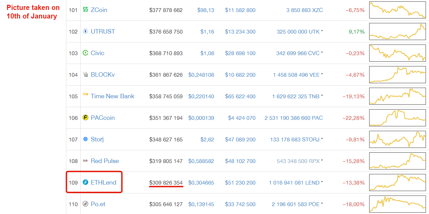Click Po.et price $0,139145
The image size is (429, 214).
point(201,204)
